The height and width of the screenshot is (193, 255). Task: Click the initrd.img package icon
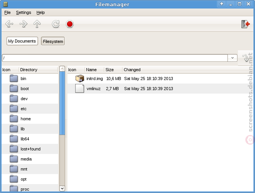[80, 79]
